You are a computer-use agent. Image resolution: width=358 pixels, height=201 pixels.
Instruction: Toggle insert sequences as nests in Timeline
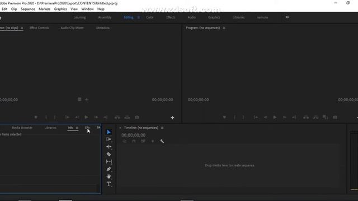124,141
